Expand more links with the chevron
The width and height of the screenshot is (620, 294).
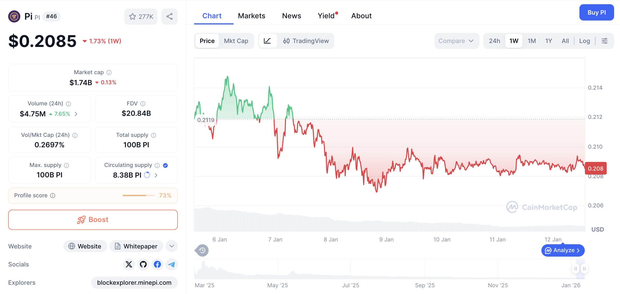pyautogui.click(x=171, y=246)
